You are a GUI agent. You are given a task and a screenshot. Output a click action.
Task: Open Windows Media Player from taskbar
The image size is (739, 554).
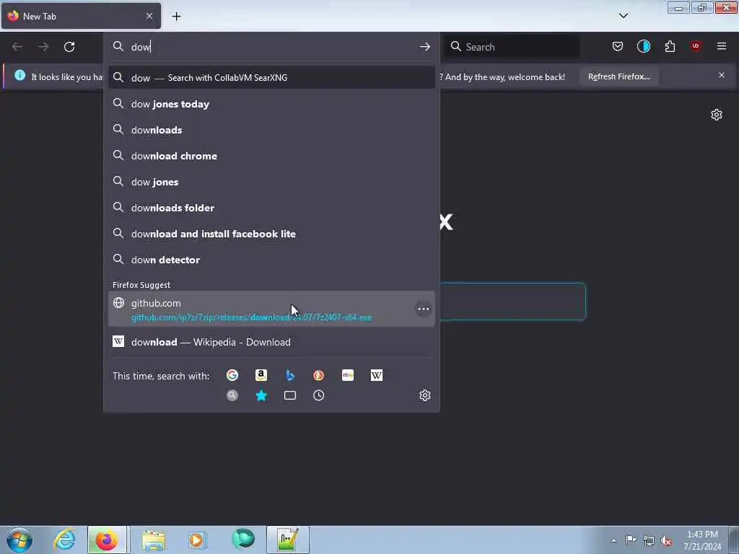[197, 540]
